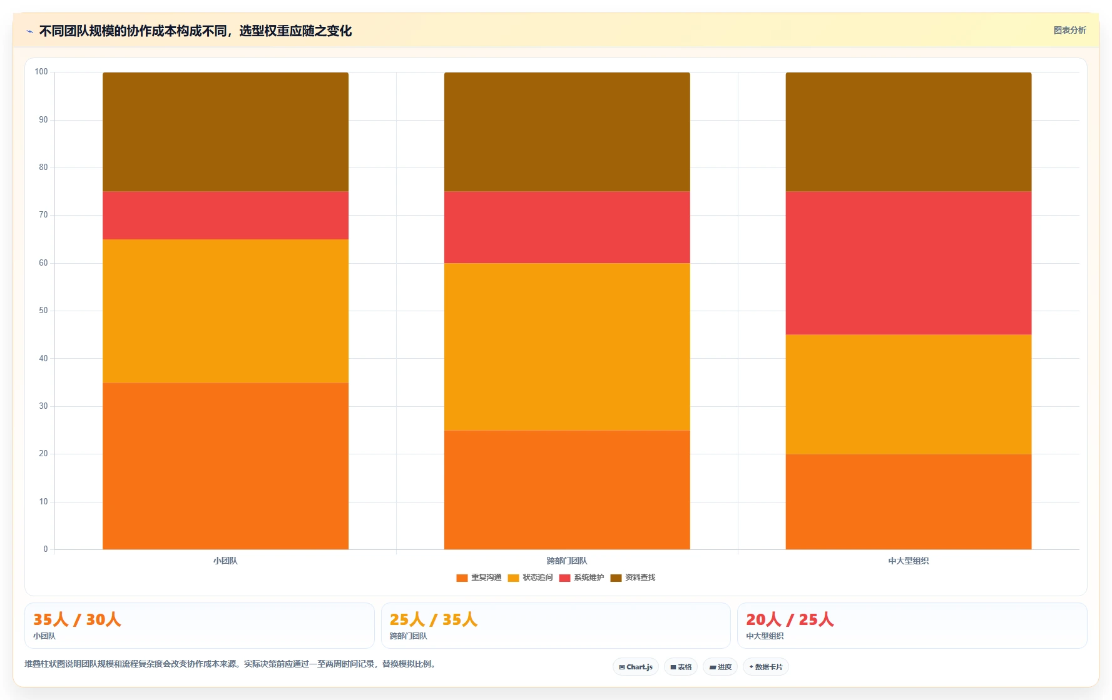The image size is (1112, 700).
Task: Click the footnote starting 堆叠柱状图说明
Action: pyautogui.click(x=230, y=664)
